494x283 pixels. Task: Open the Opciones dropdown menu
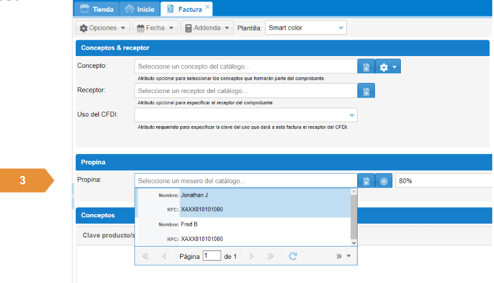(x=103, y=28)
